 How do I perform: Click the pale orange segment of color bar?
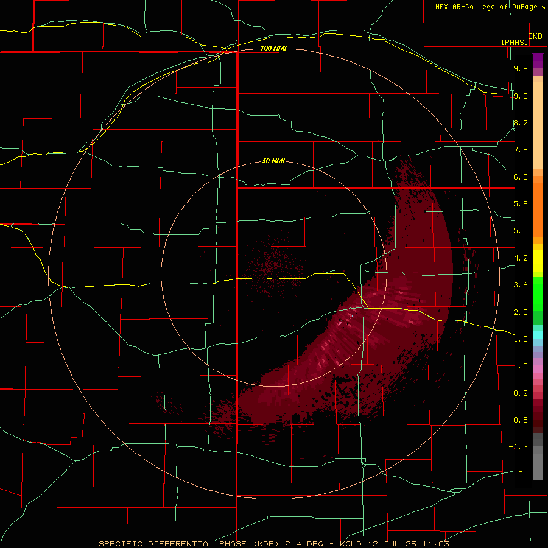click(538, 125)
